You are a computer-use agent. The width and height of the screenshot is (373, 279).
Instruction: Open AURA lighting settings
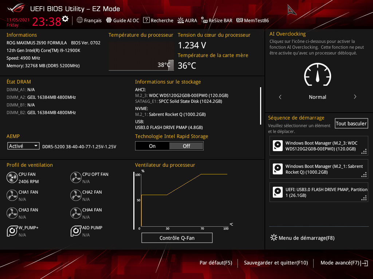(187, 20)
